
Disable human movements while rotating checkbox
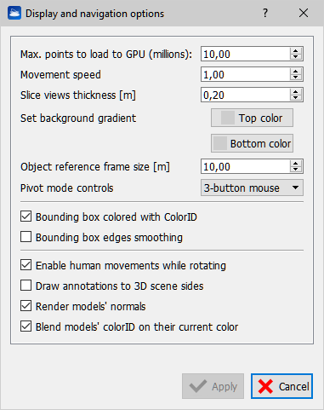pyautogui.click(x=26, y=265)
